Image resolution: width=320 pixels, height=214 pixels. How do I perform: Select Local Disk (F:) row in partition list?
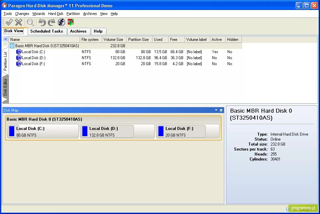click(126, 64)
